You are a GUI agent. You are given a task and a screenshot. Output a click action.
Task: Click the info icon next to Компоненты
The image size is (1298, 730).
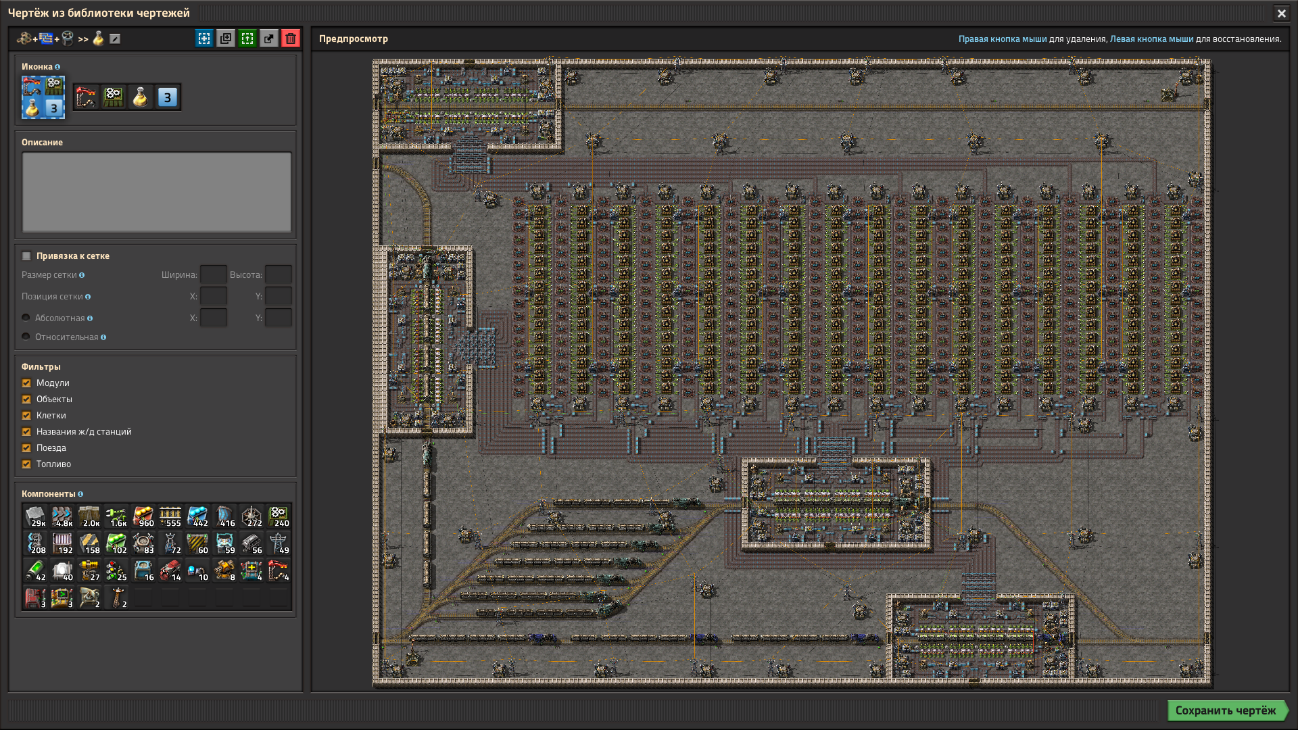pyautogui.click(x=80, y=494)
